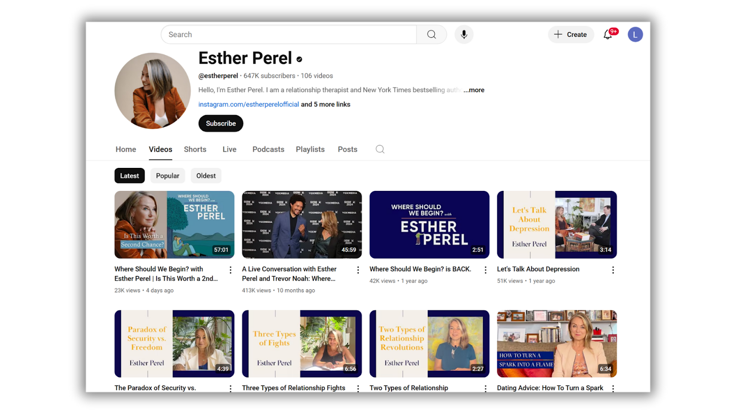Select the Popular sort filter
Image resolution: width=736 pixels, height=414 pixels.
(x=167, y=176)
